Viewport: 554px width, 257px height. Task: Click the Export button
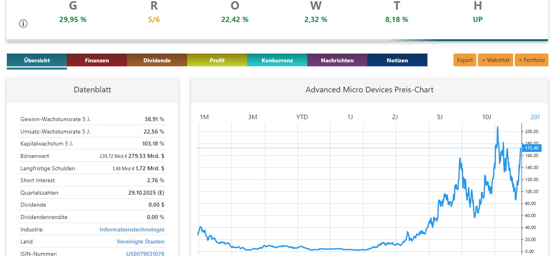pos(465,60)
